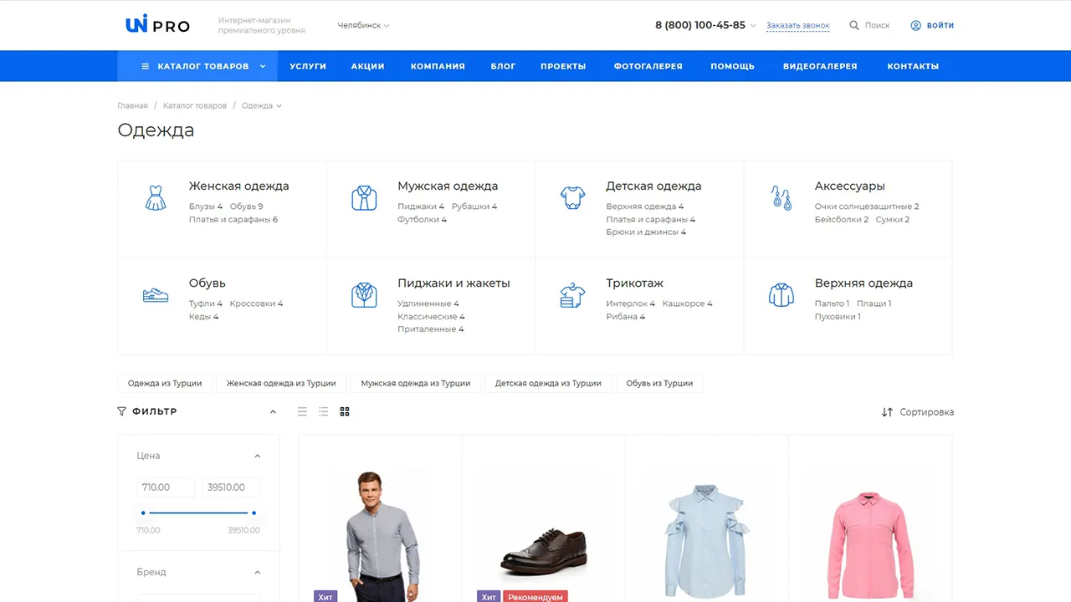Viewport: 1071px width, 602px height.
Task: Click the maximum price input 39510.00
Action: click(x=231, y=487)
